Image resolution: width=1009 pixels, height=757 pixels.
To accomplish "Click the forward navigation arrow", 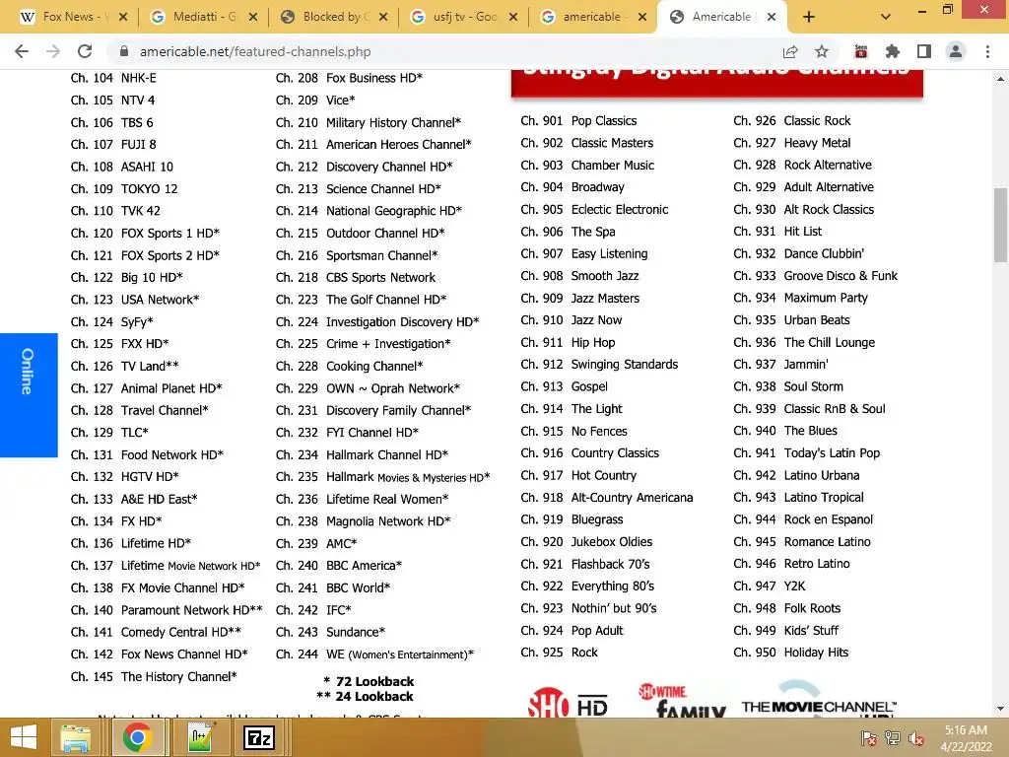I will 53,51.
